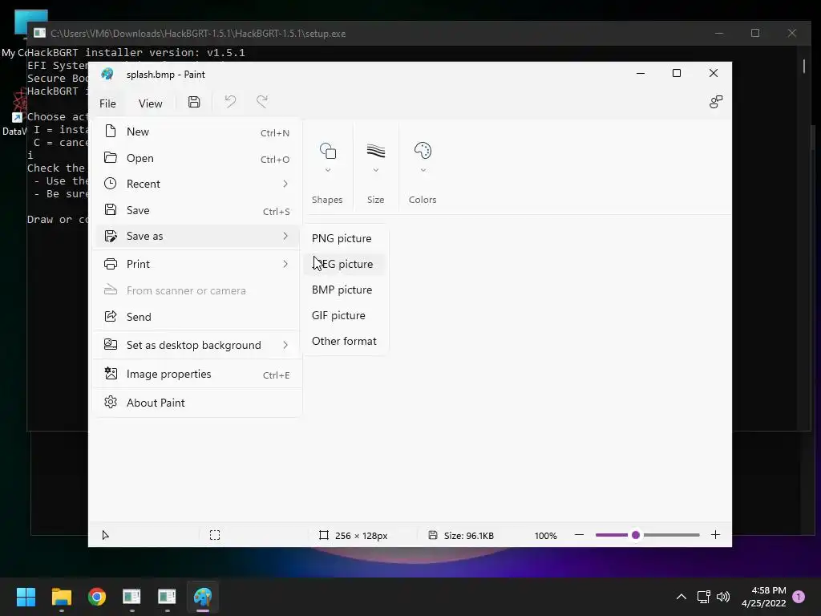Click the Image properties icon
This screenshot has width=821, height=616.
111,374
